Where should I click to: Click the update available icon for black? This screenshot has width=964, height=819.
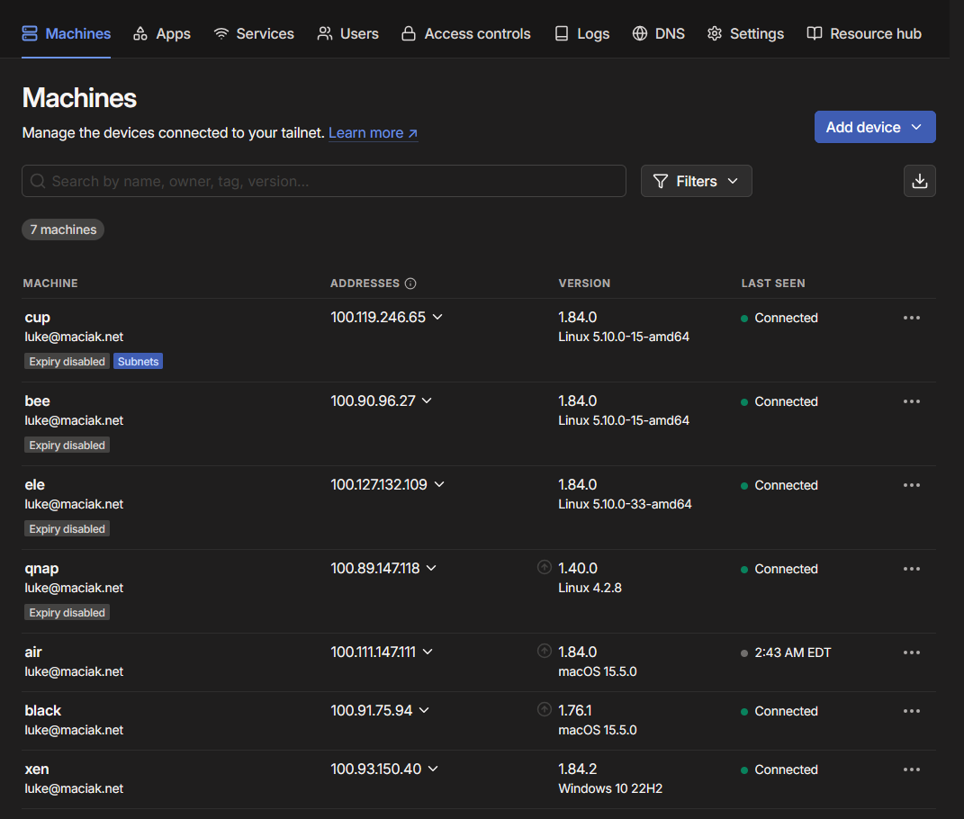544,709
